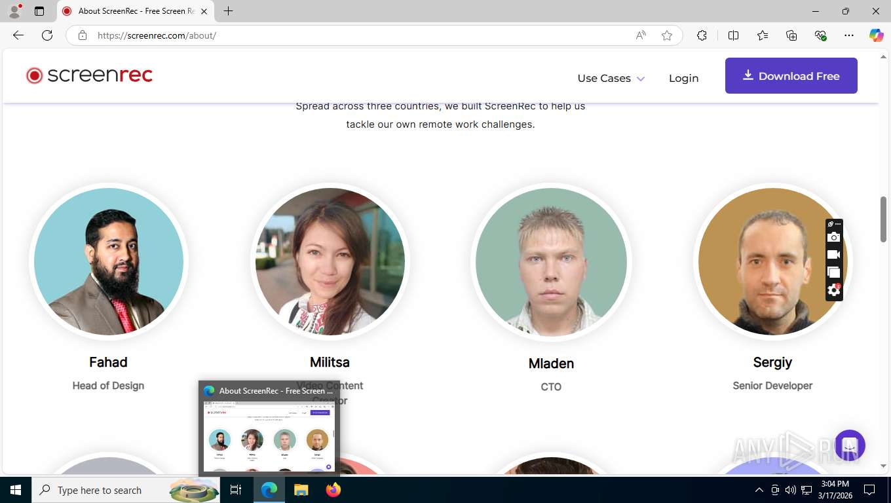View site information padlock icon

(x=83, y=35)
